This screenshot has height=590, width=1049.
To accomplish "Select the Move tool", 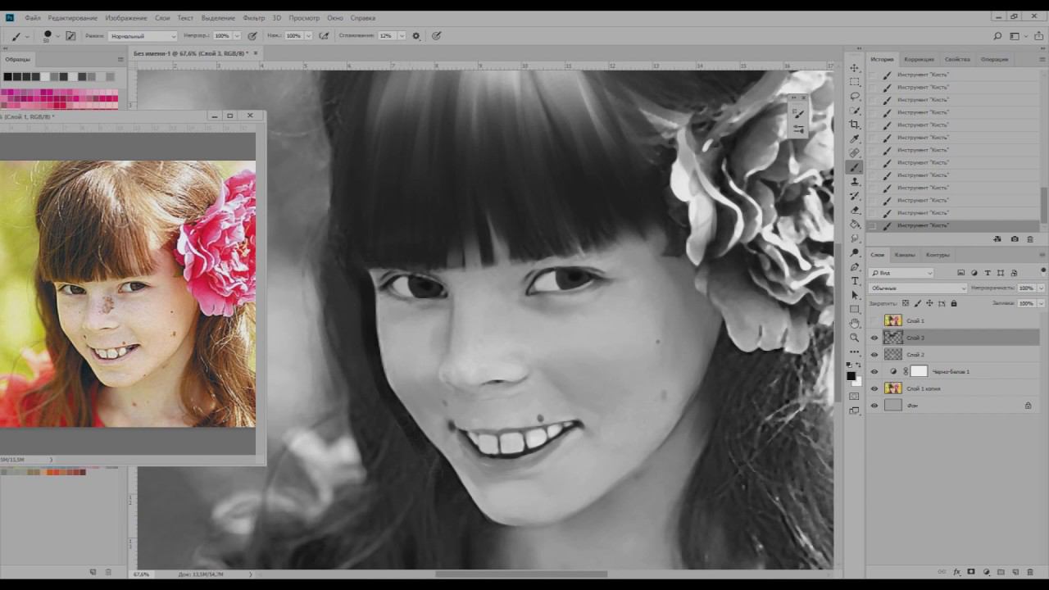I will [855, 68].
